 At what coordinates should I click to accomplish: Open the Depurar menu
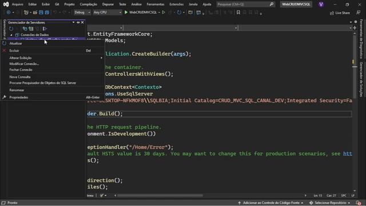point(108,4)
